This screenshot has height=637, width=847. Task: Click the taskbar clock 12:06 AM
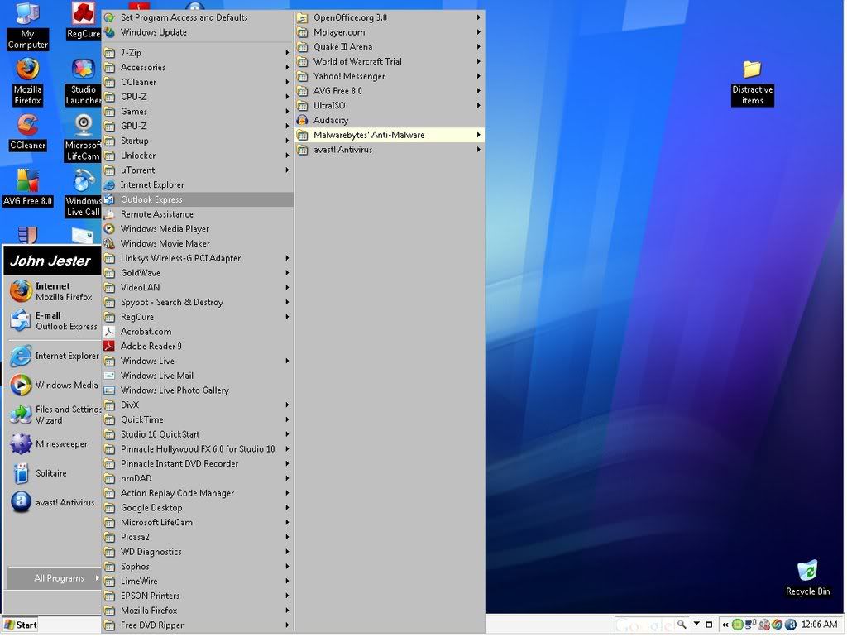click(819, 625)
